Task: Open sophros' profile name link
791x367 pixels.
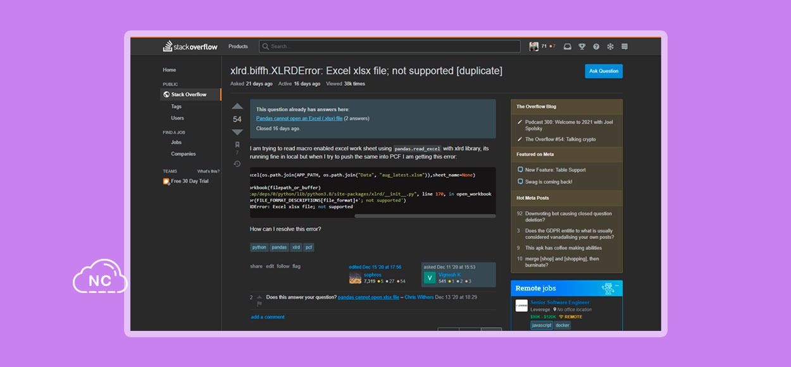Action: click(372, 275)
